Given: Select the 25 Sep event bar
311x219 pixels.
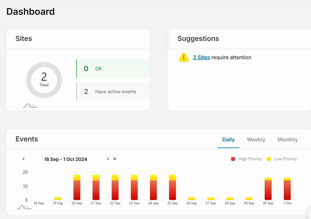Looking at the screenshot, I should click(x=172, y=189).
